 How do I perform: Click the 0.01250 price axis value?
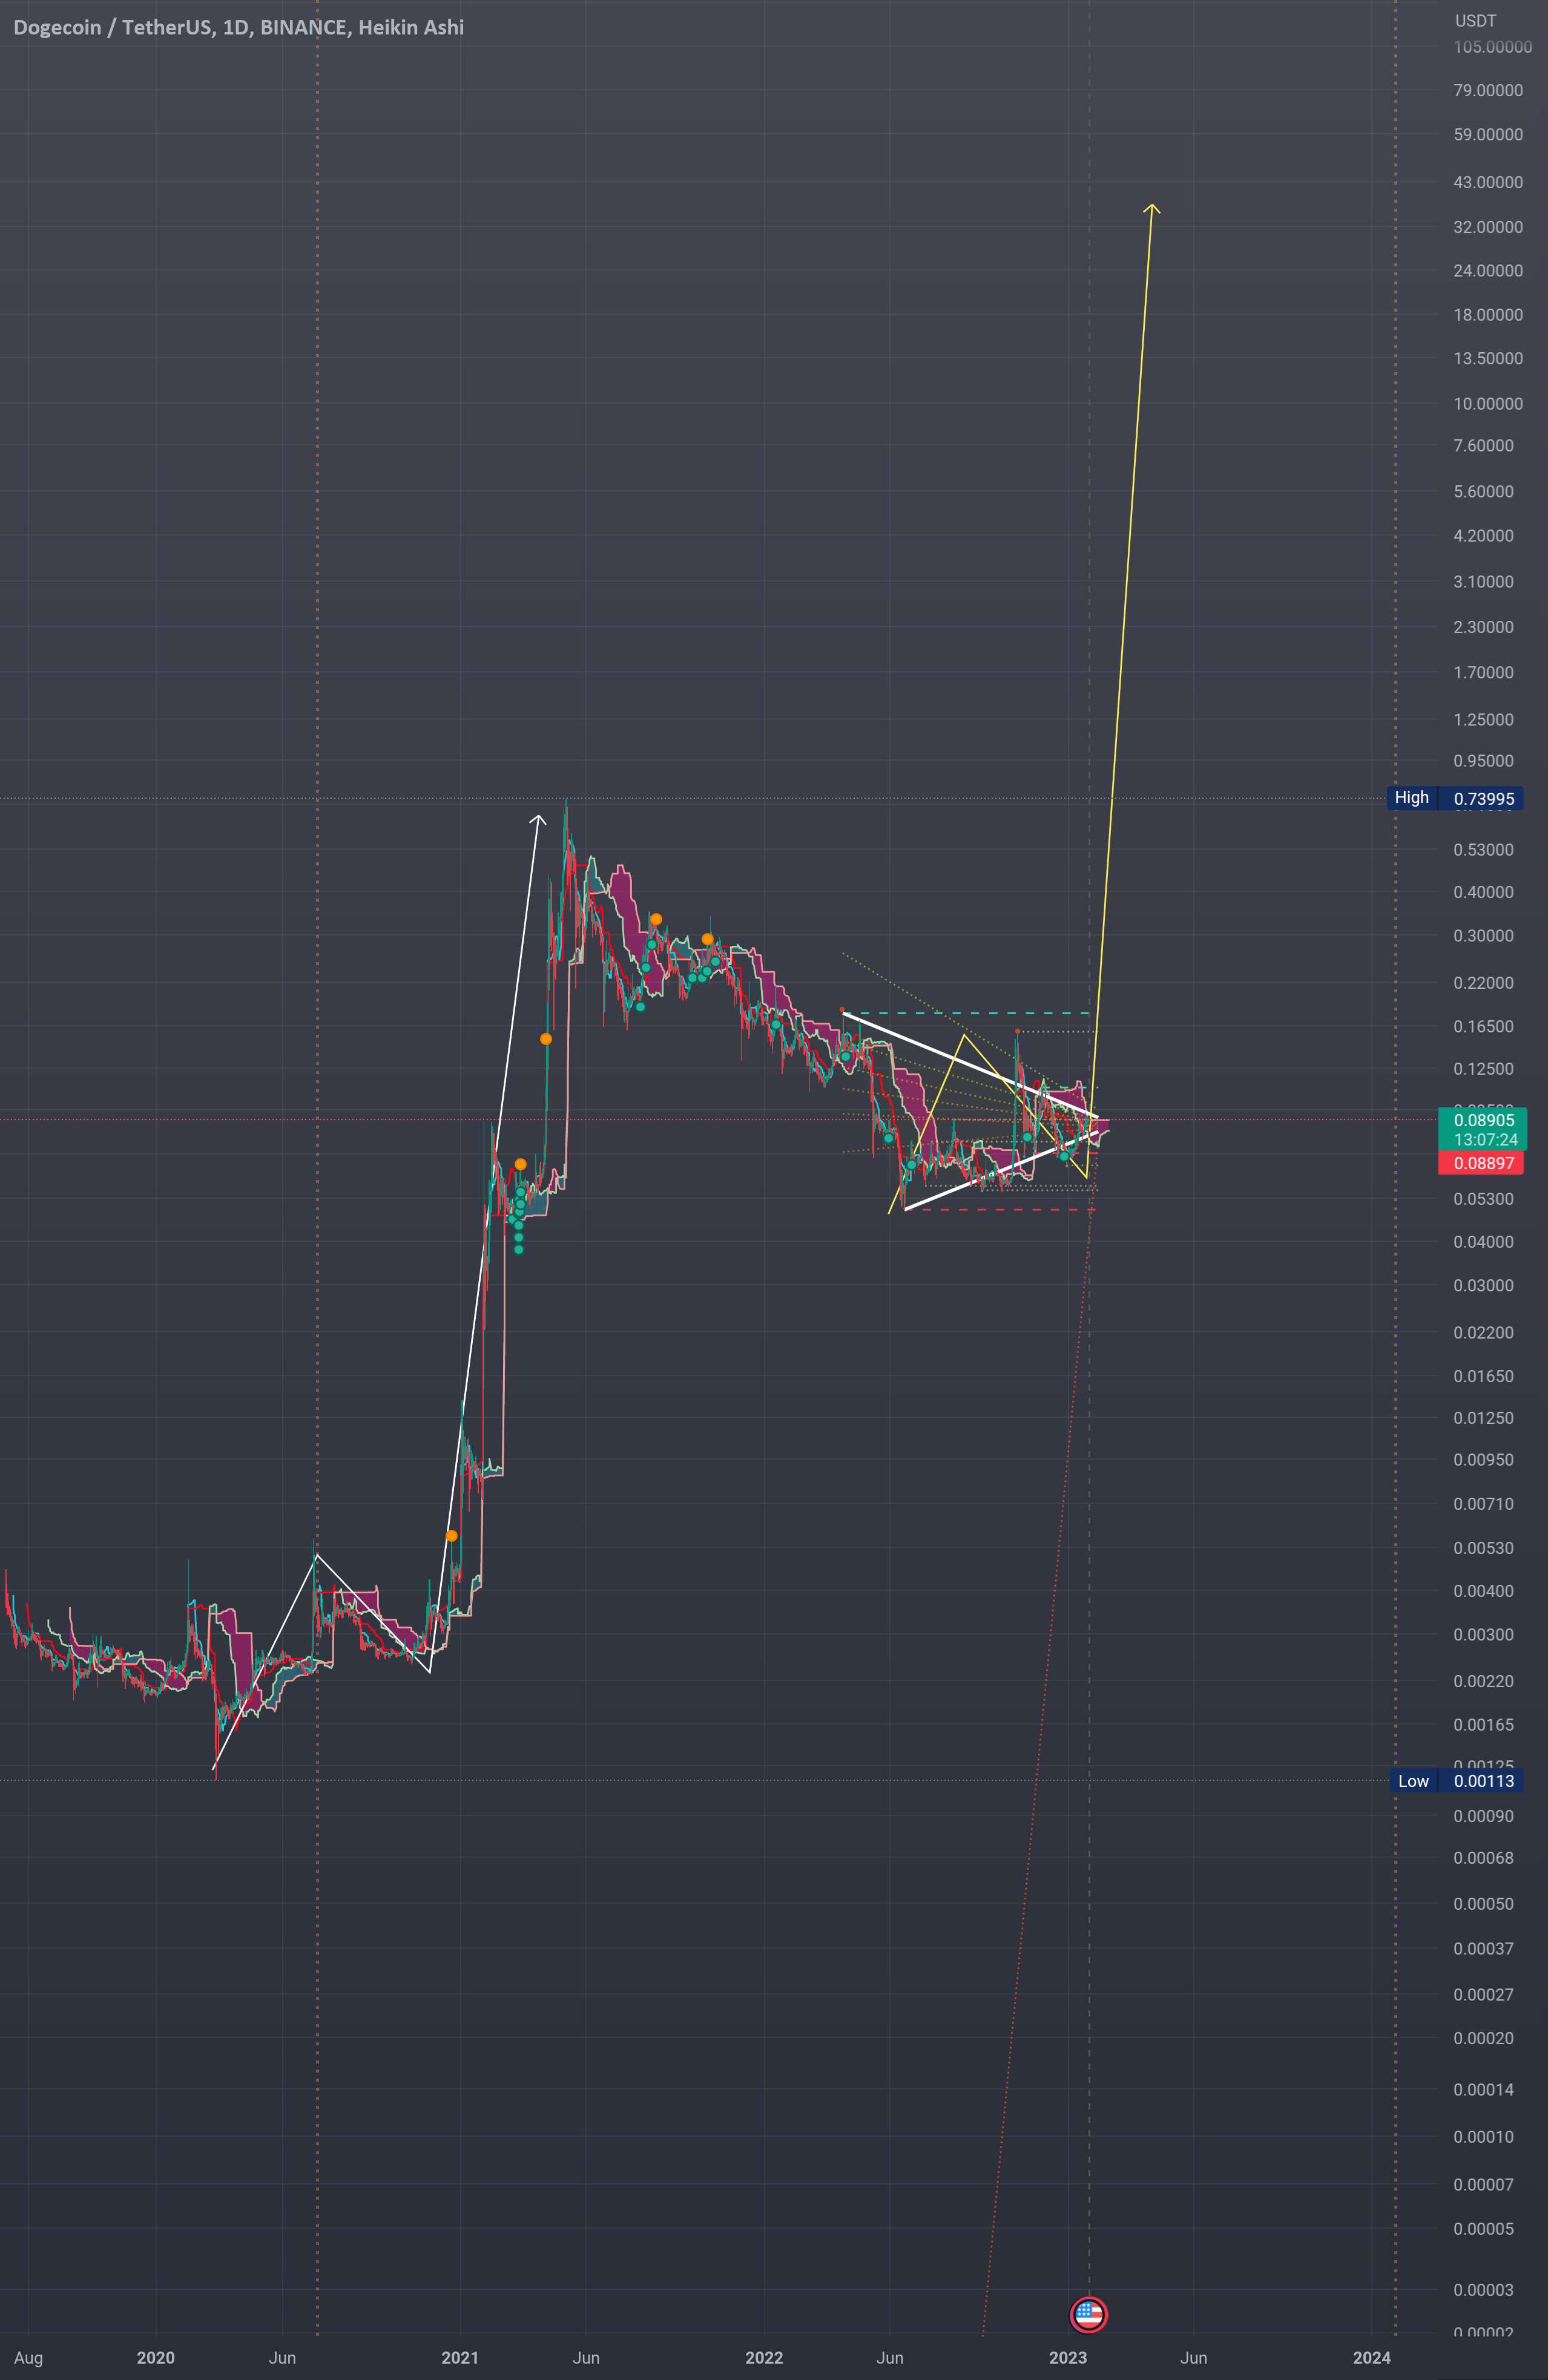1483,1418
